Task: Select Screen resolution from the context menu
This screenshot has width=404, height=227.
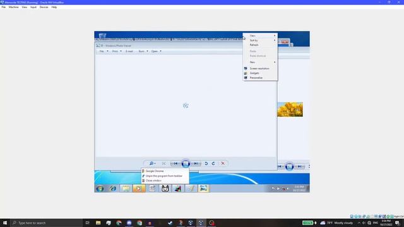Action: (260, 69)
